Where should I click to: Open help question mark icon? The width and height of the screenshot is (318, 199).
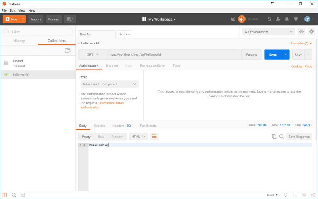(313, 195)
